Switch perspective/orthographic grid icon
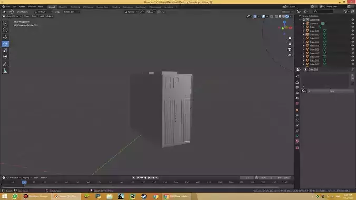The width and height of the screenshot is (356, 200). (290, 55)
